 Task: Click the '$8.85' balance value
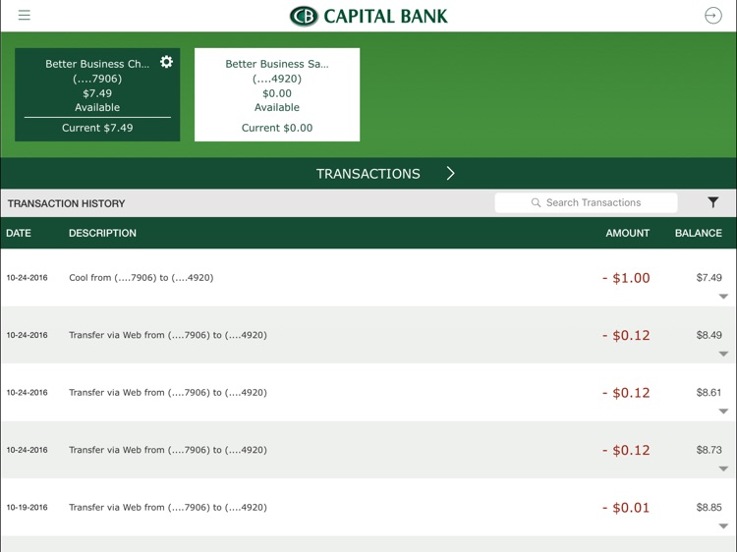click(709, 508)
